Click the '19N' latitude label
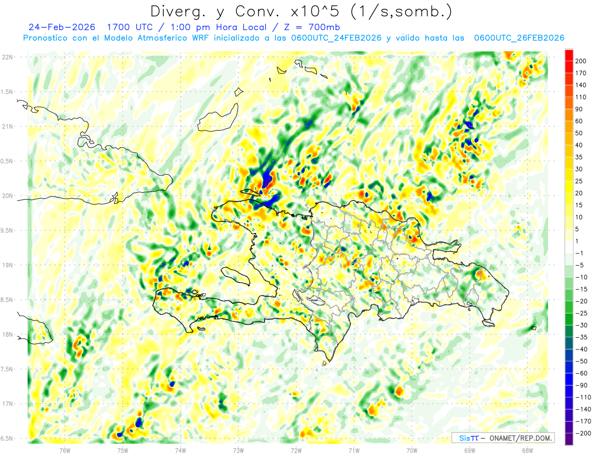592x457 pixels. coord(8,265)
